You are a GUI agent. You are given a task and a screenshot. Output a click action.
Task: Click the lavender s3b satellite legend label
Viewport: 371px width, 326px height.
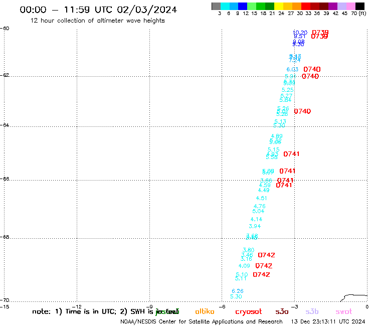[x=312, y=311]
